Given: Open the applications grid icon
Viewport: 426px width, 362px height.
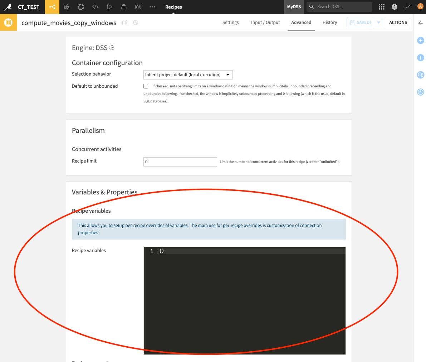Looking at the screenshot, I should 381,7.
